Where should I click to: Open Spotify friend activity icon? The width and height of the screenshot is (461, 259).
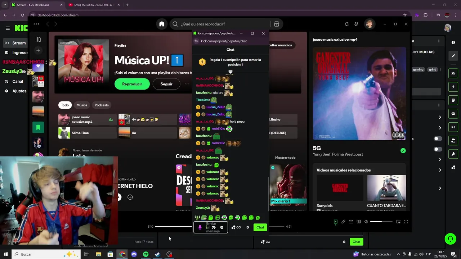(x=356, y=24)
